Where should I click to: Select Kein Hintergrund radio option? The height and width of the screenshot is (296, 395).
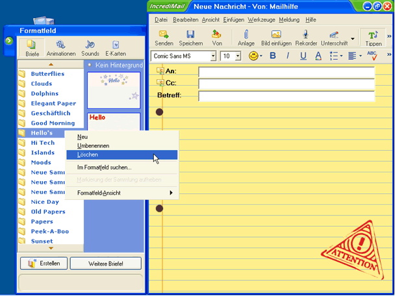pyautogui.click(x=90, y=65)
